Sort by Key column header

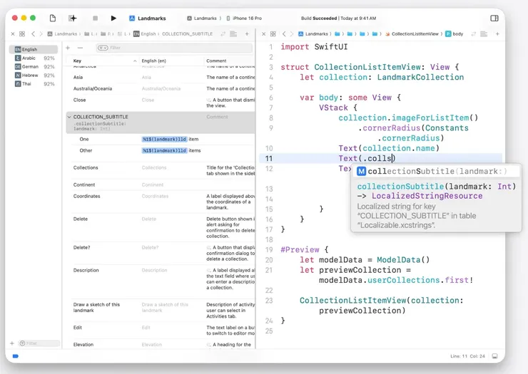pos(78,61)
